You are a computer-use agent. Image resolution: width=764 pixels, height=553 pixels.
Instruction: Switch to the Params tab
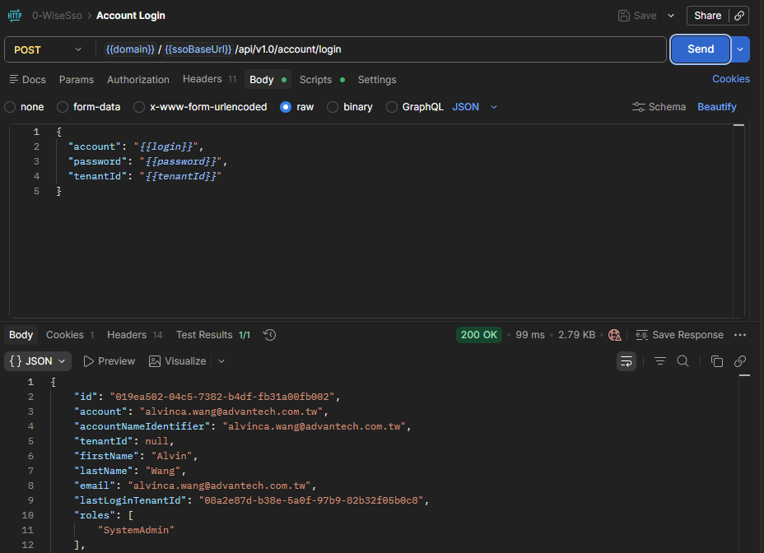(x=77, y=80)
